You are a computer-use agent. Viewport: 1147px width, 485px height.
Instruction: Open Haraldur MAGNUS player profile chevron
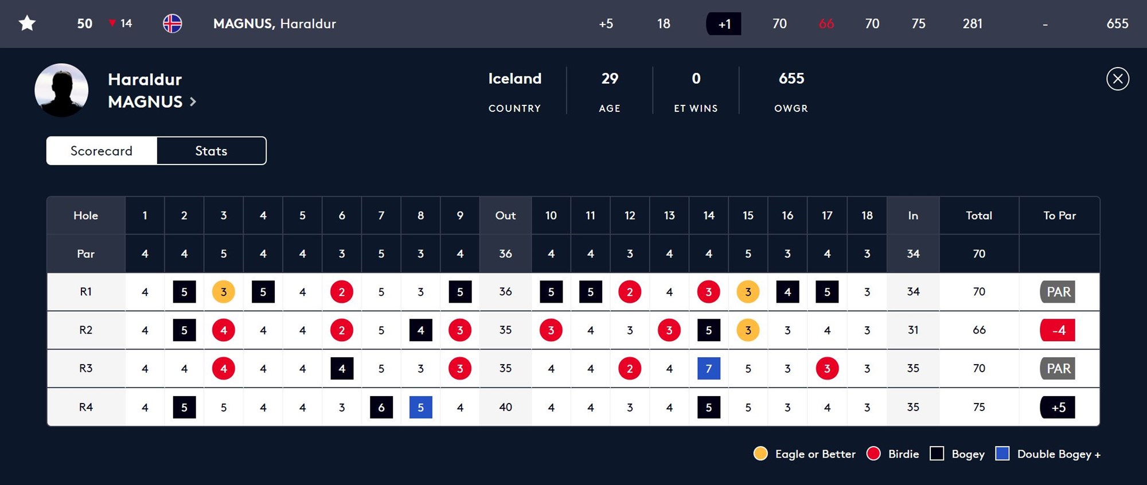(193, 102)
